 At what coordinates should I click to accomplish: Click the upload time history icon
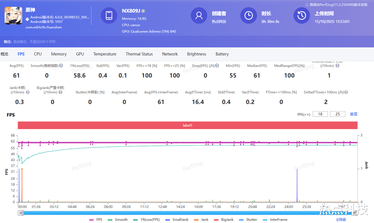coord(302,16)
